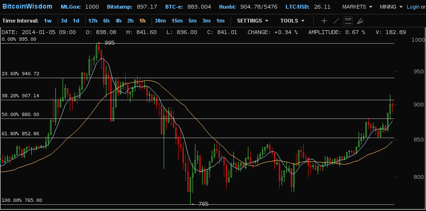Open the Huobi market price link

(248, 7)
